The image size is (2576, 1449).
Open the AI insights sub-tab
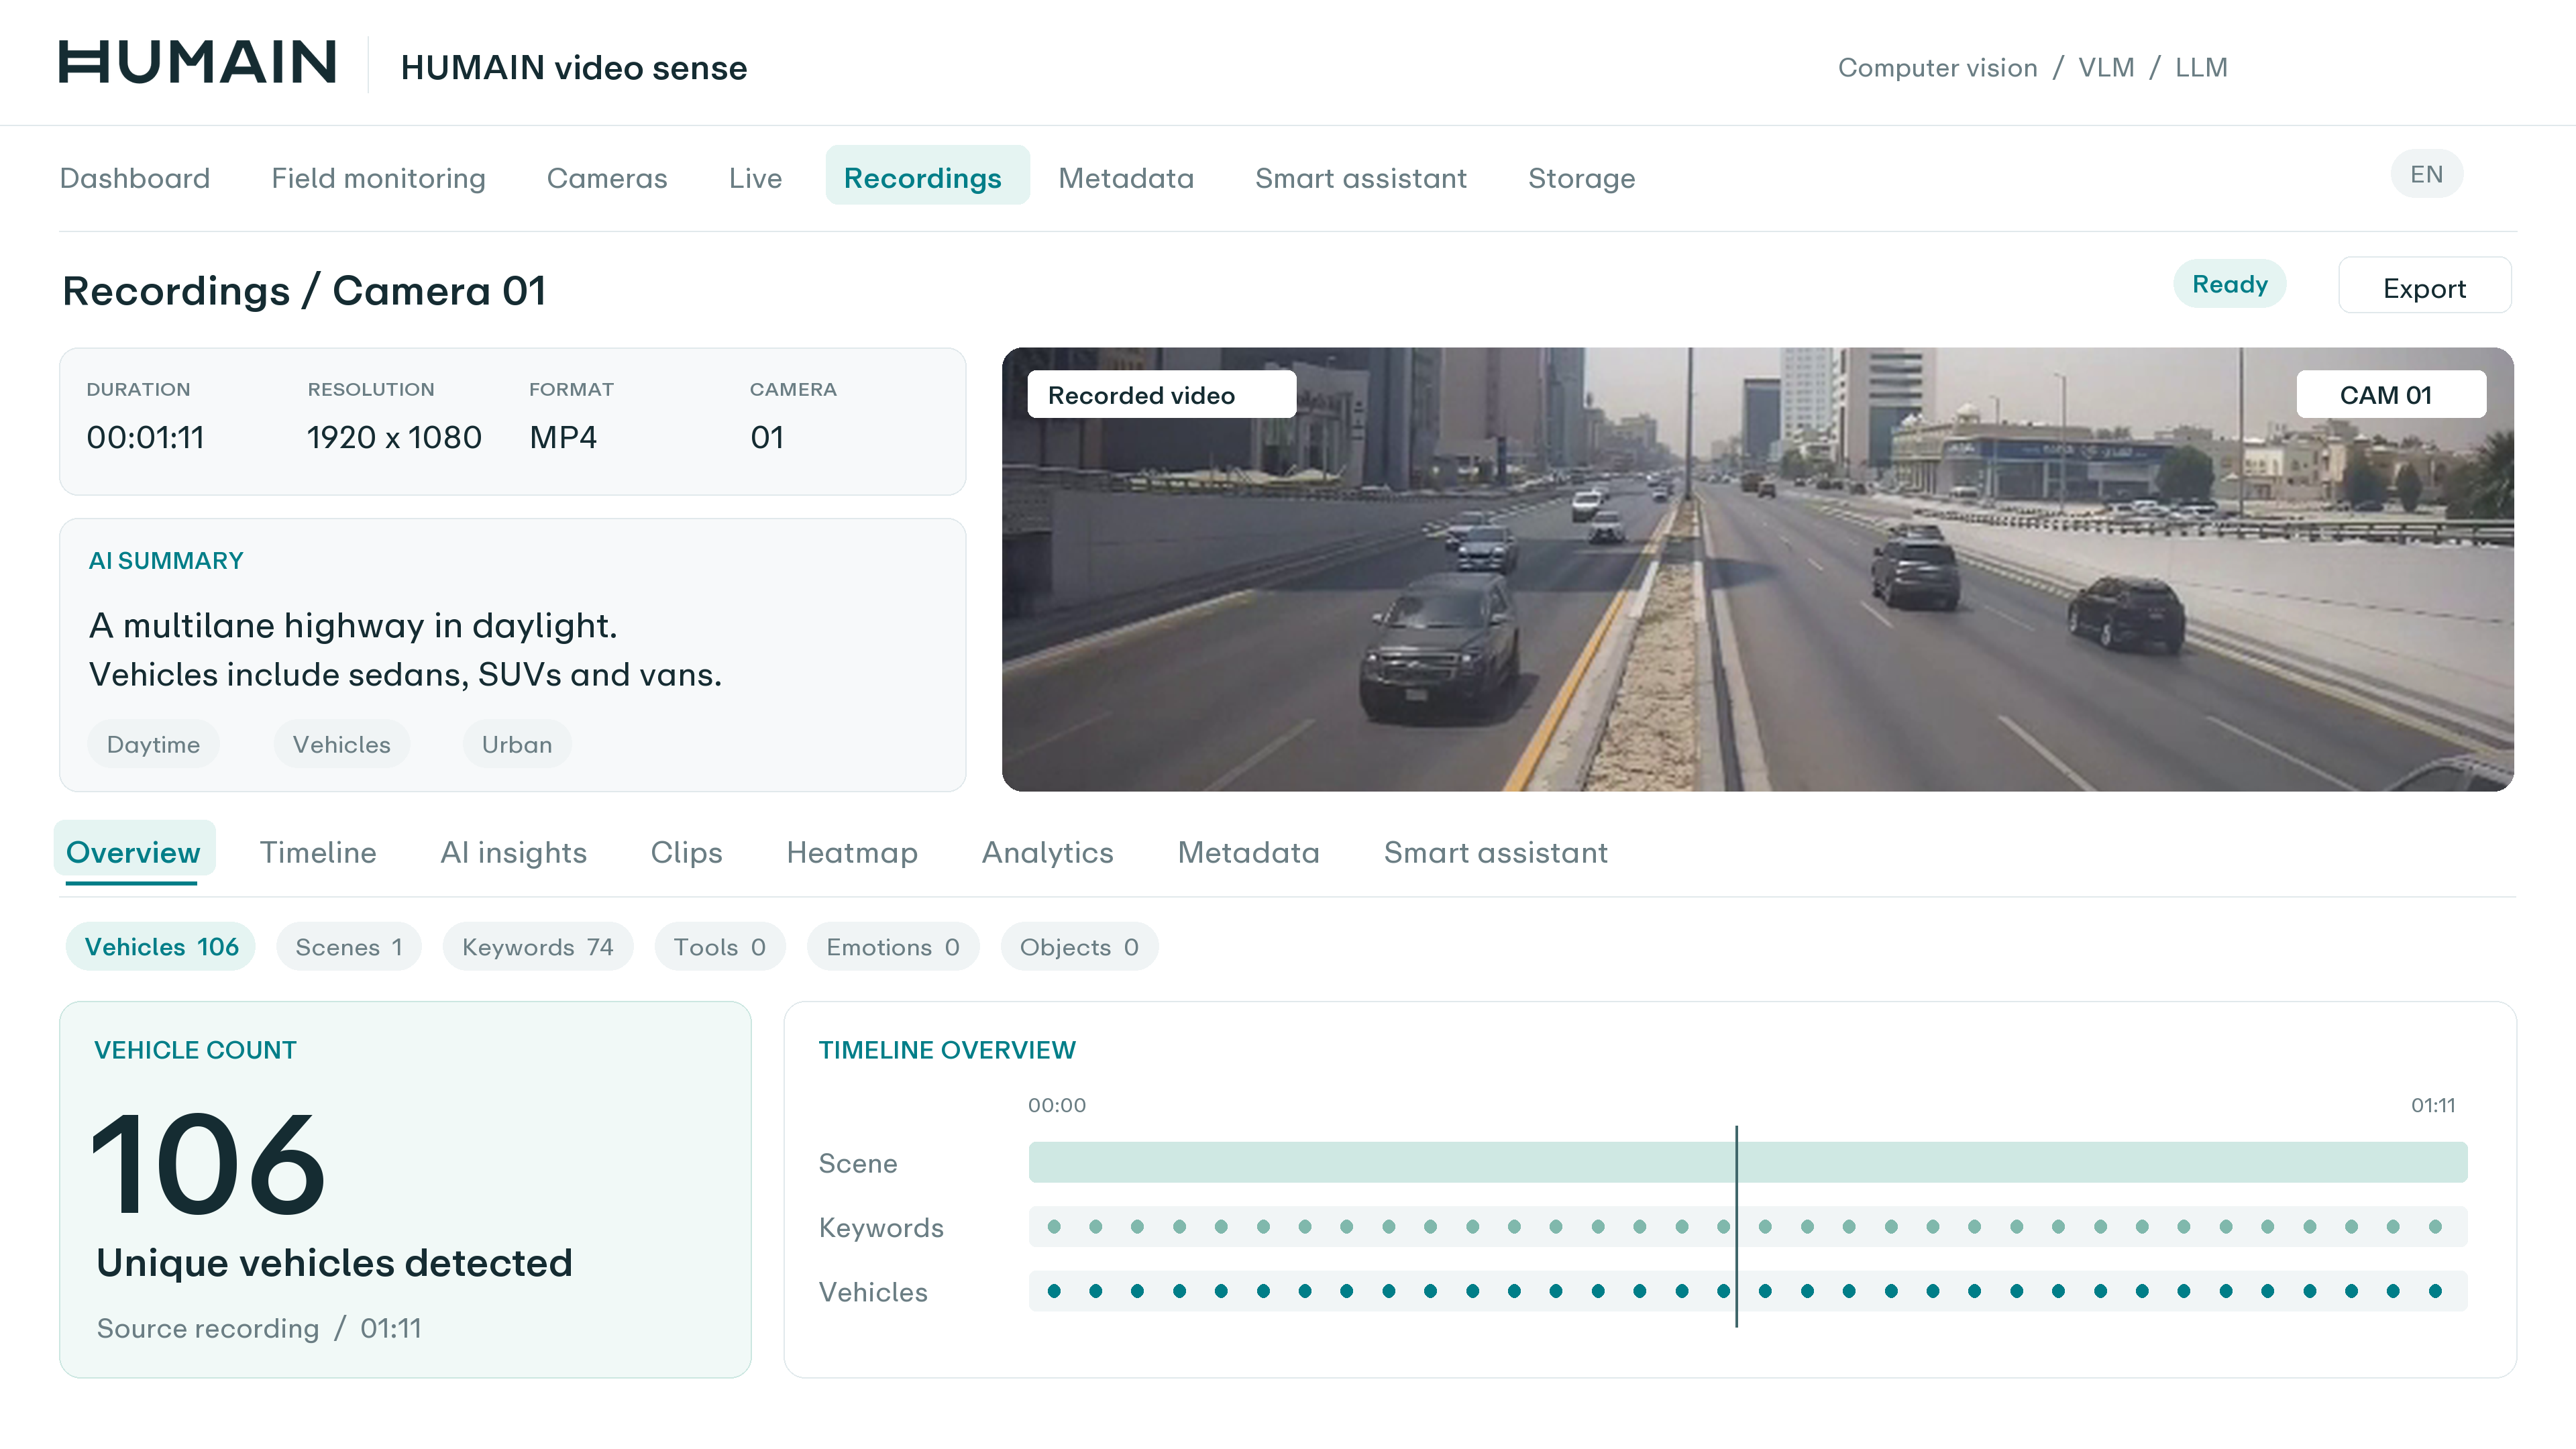point(513,852)
